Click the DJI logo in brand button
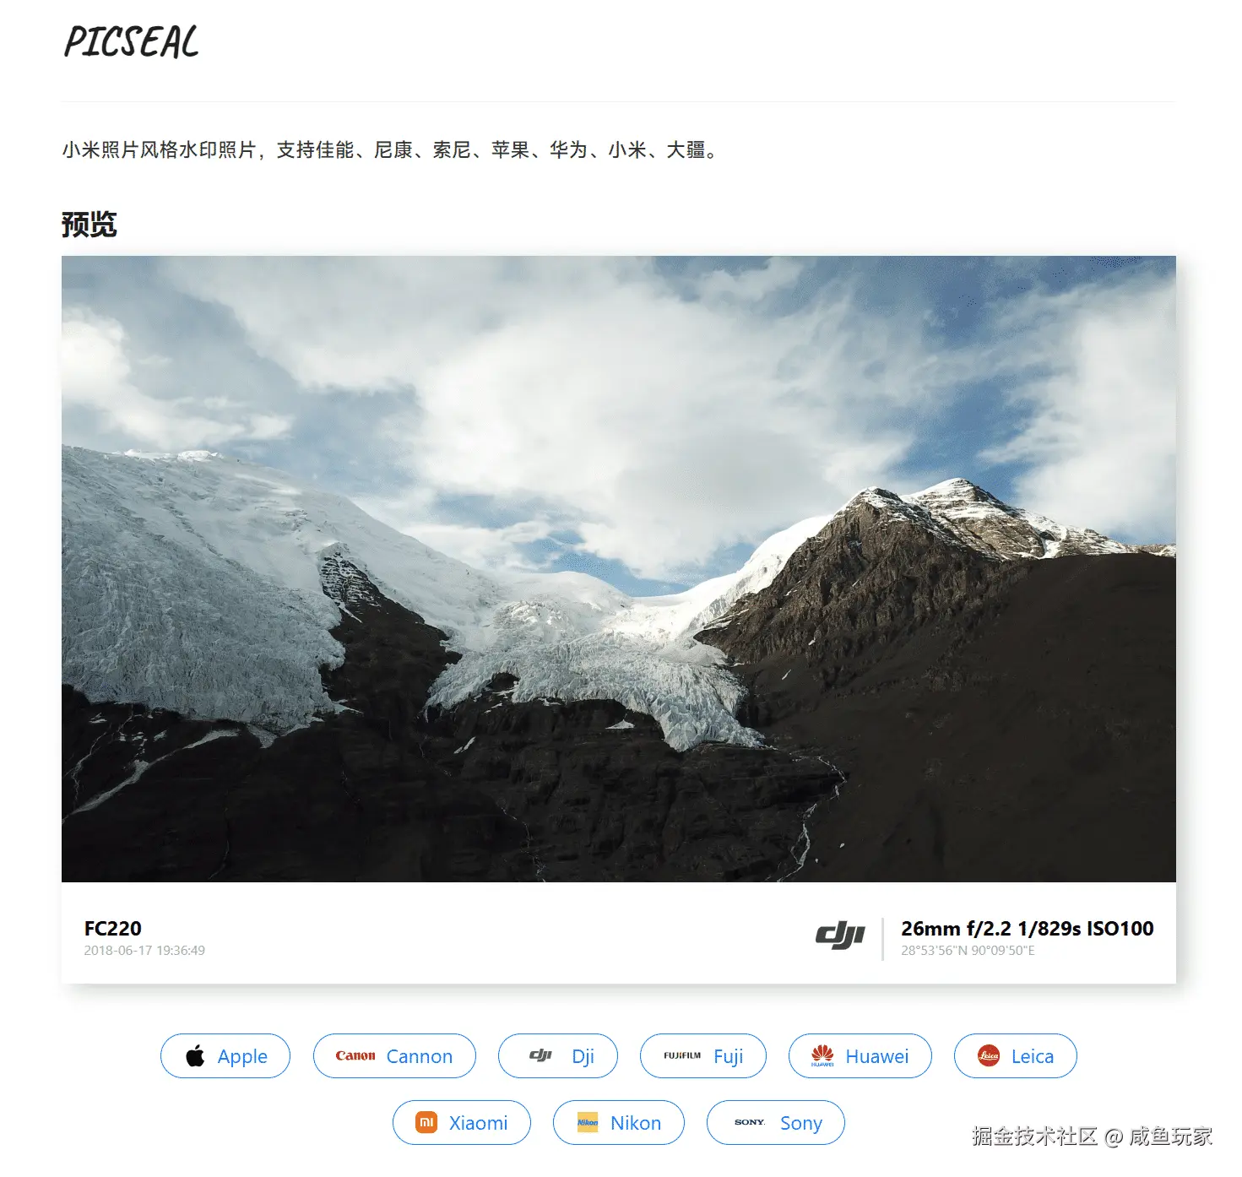Image resolution: width=1242 pixels, height=1177 pixels. tap(540, 1055)
